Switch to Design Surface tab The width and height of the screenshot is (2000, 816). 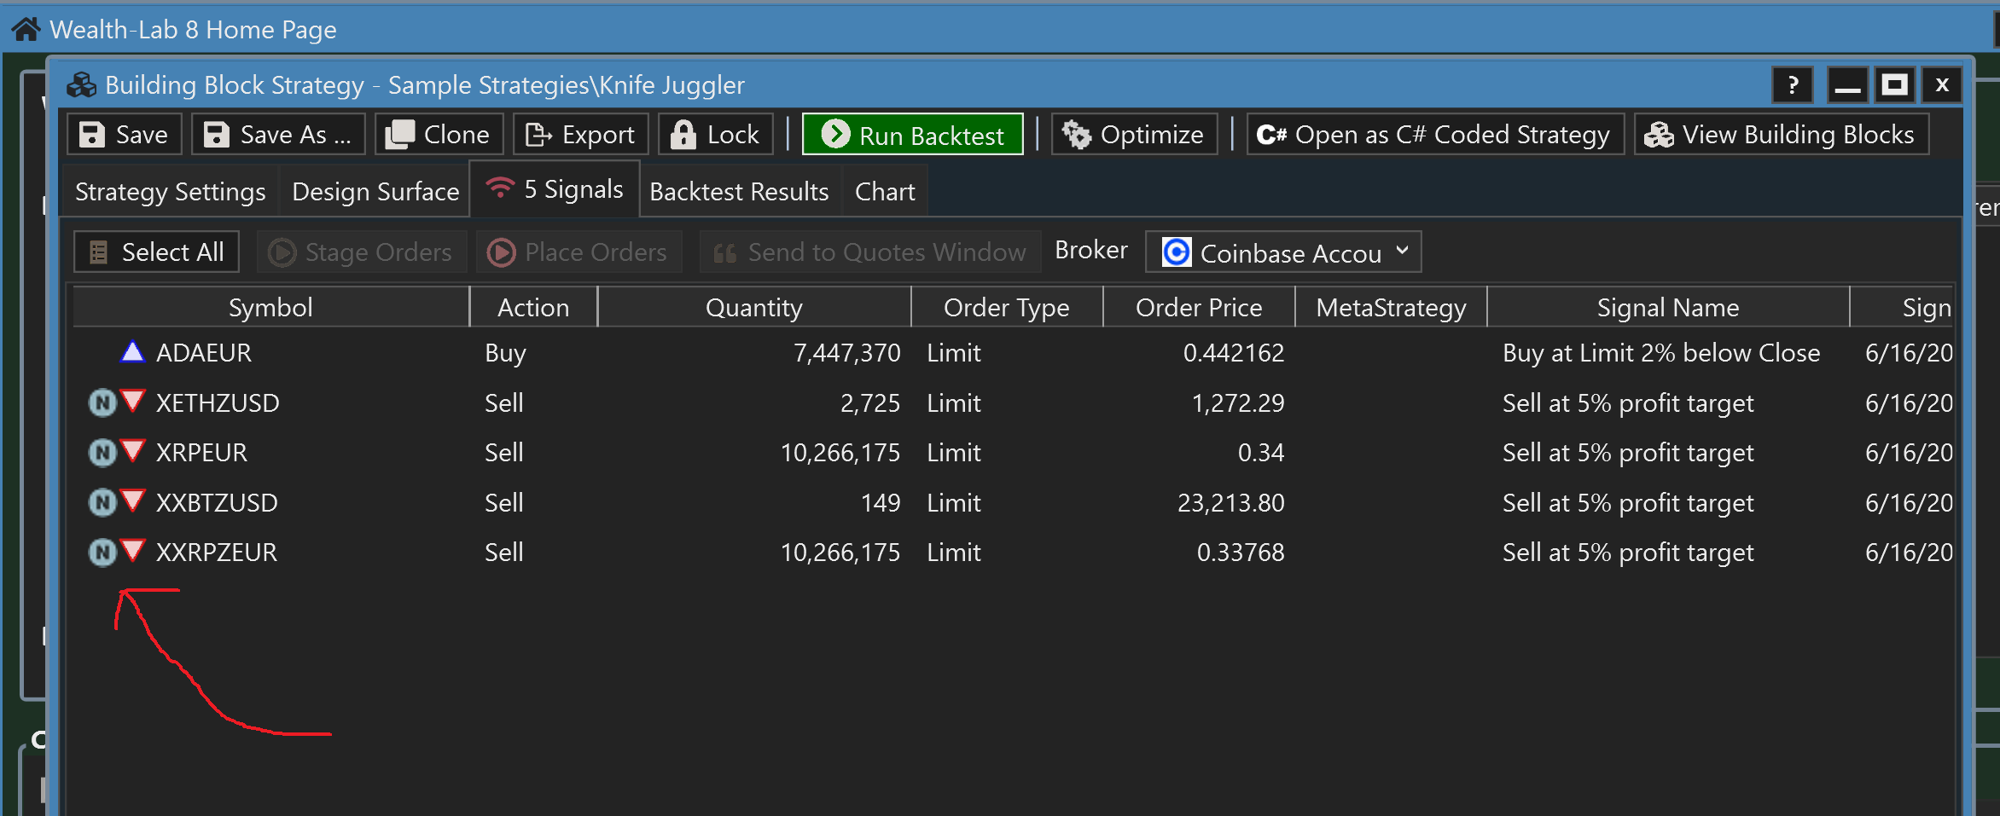pos(375,191)
